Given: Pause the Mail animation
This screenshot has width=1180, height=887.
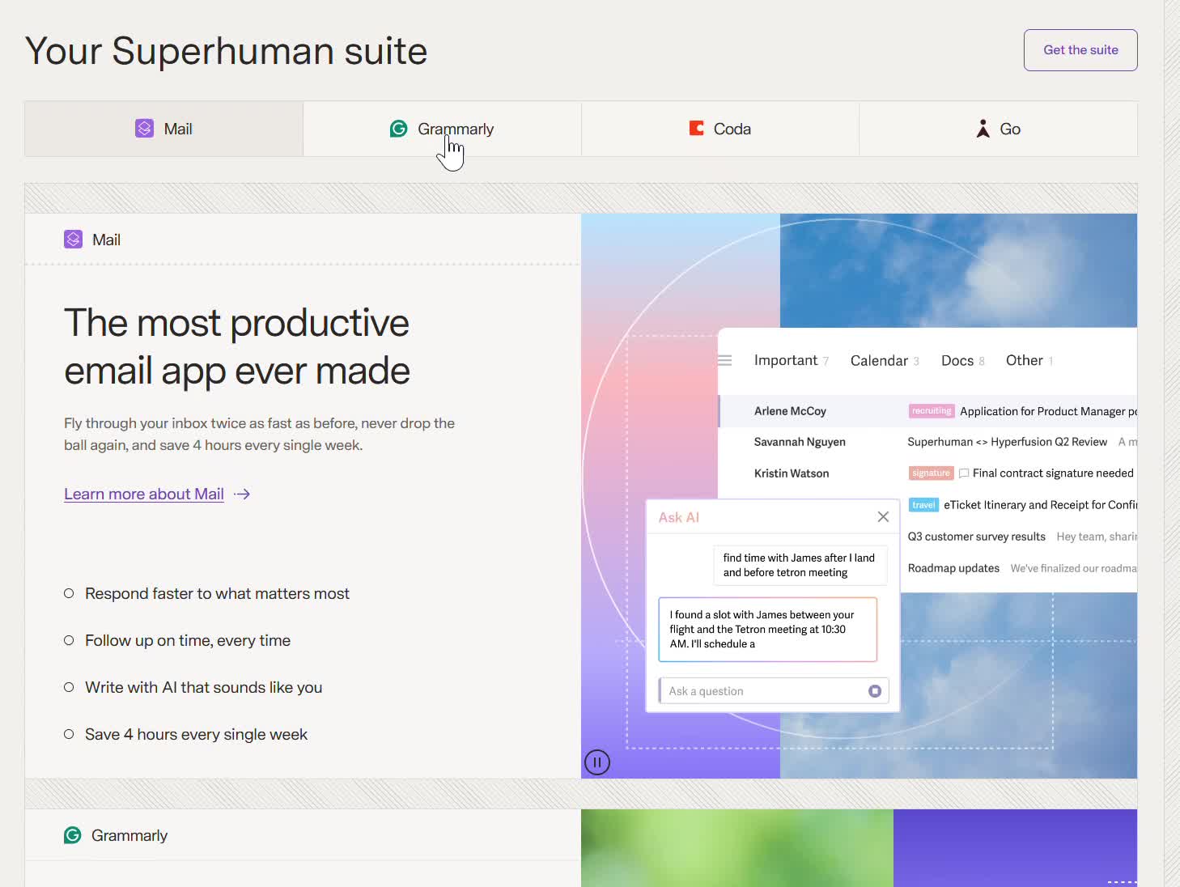Looking at the screenshot, I should coord(597,762).
